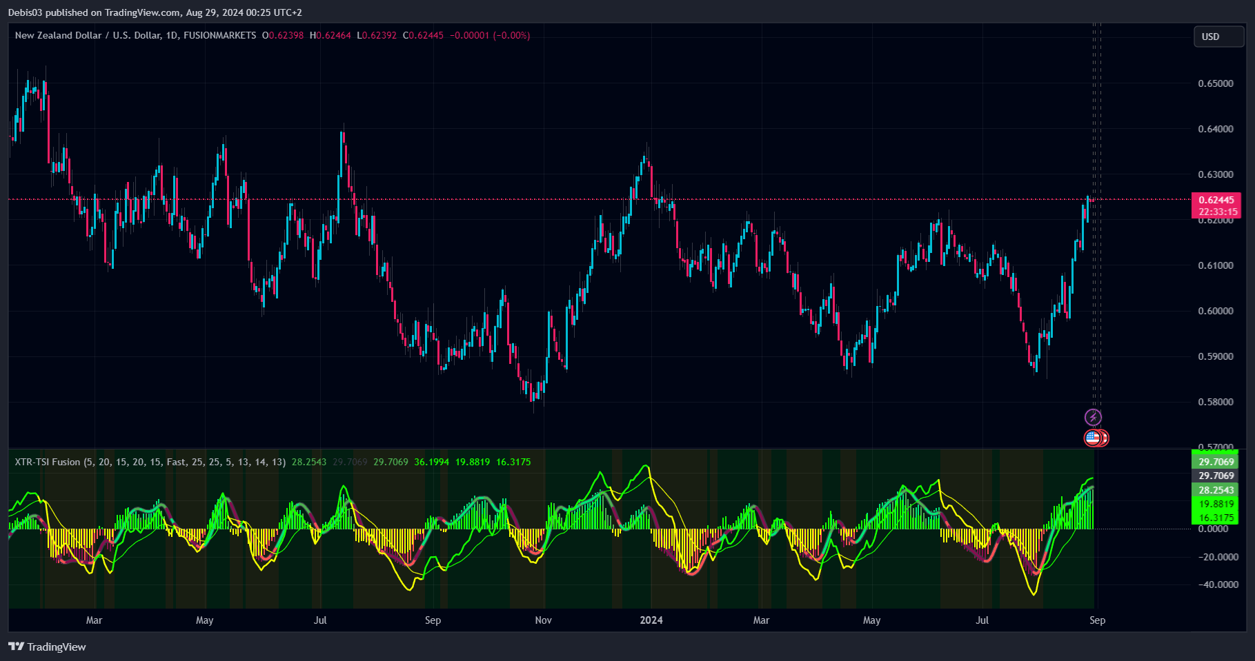Click the closing price C0.62445 in header
Image resolution: width=1255 pixels, height=661 pixels.
point(423,35)
